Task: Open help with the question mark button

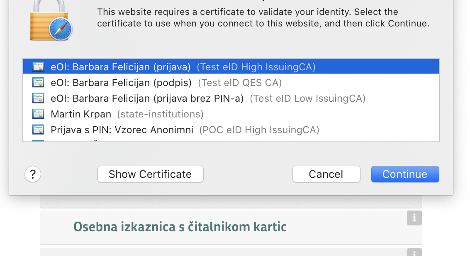Action: (x=33, y=174)
